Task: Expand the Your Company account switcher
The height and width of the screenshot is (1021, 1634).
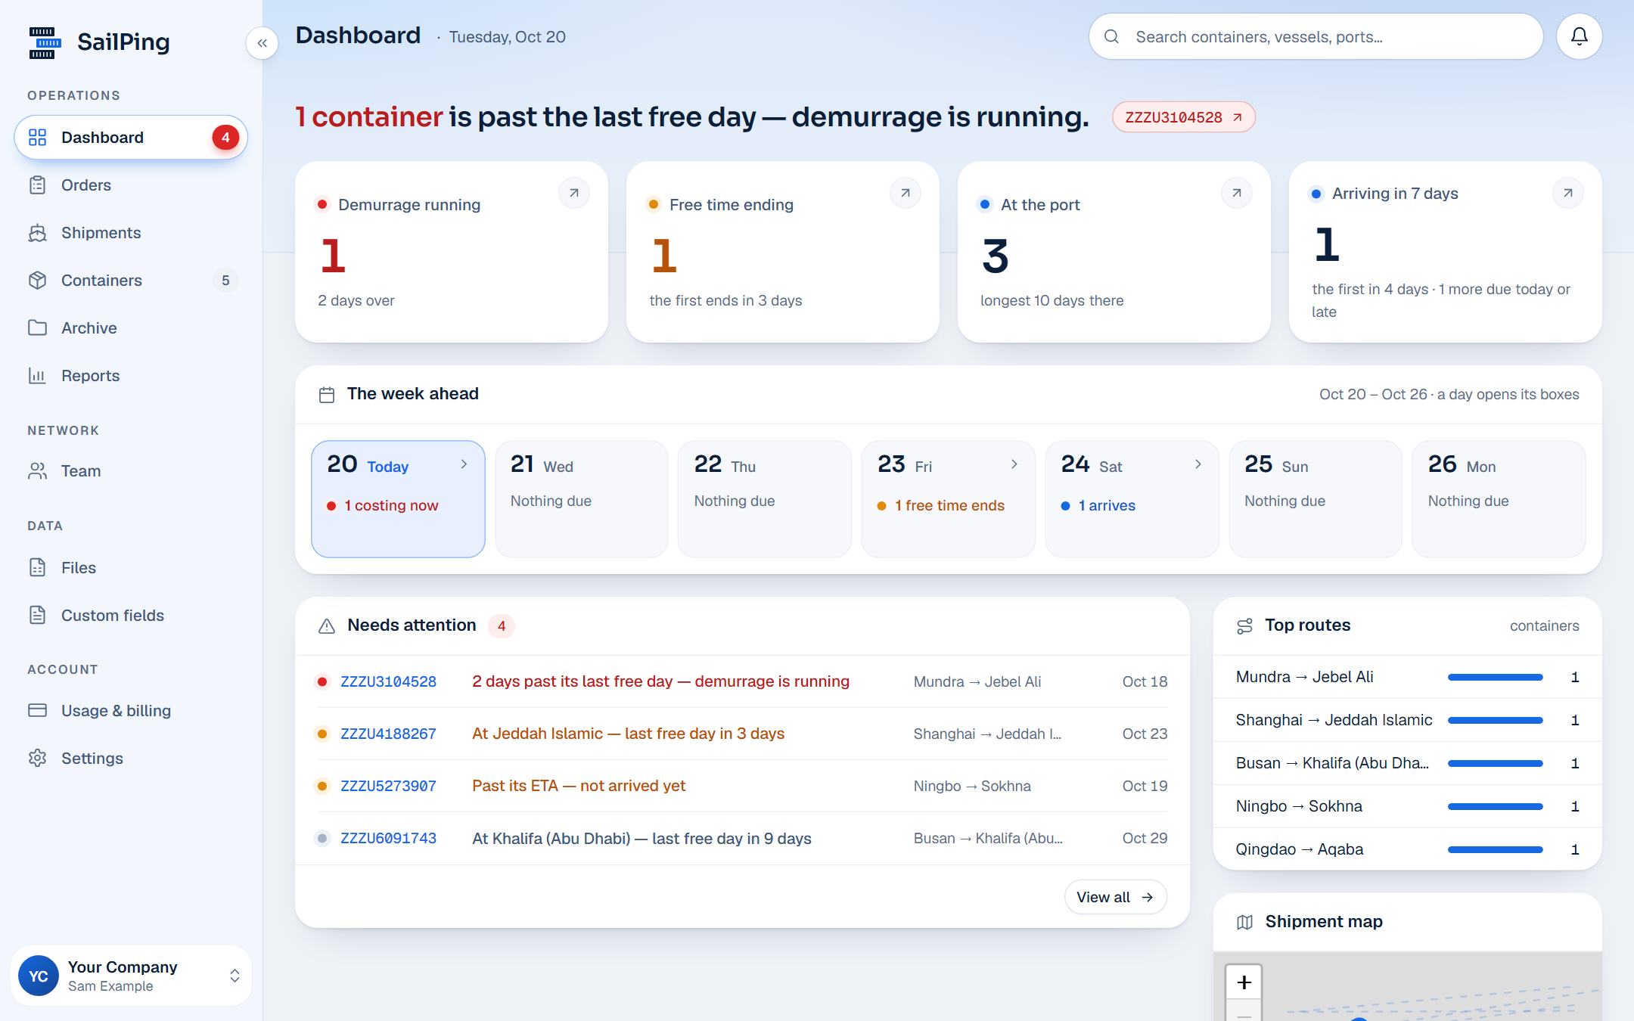Action: pos(131,976)
